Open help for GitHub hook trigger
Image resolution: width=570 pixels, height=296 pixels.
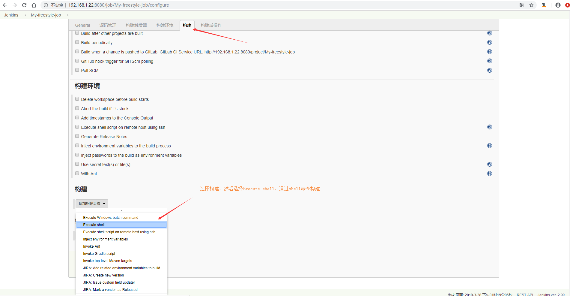490,61
